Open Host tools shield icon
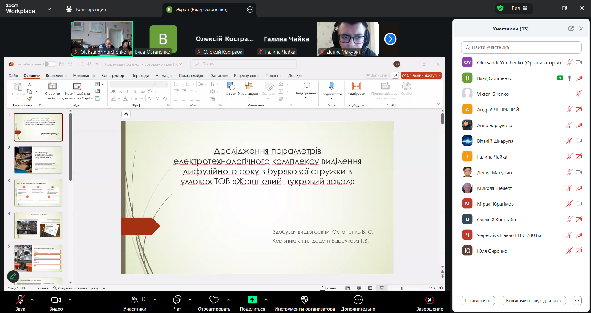Image resolution: width=591 pixels, height=313 pixels. [304, 300]
